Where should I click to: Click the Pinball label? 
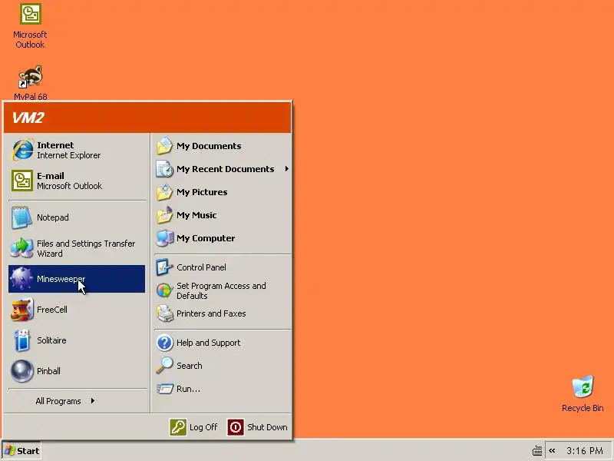point(48,371)
